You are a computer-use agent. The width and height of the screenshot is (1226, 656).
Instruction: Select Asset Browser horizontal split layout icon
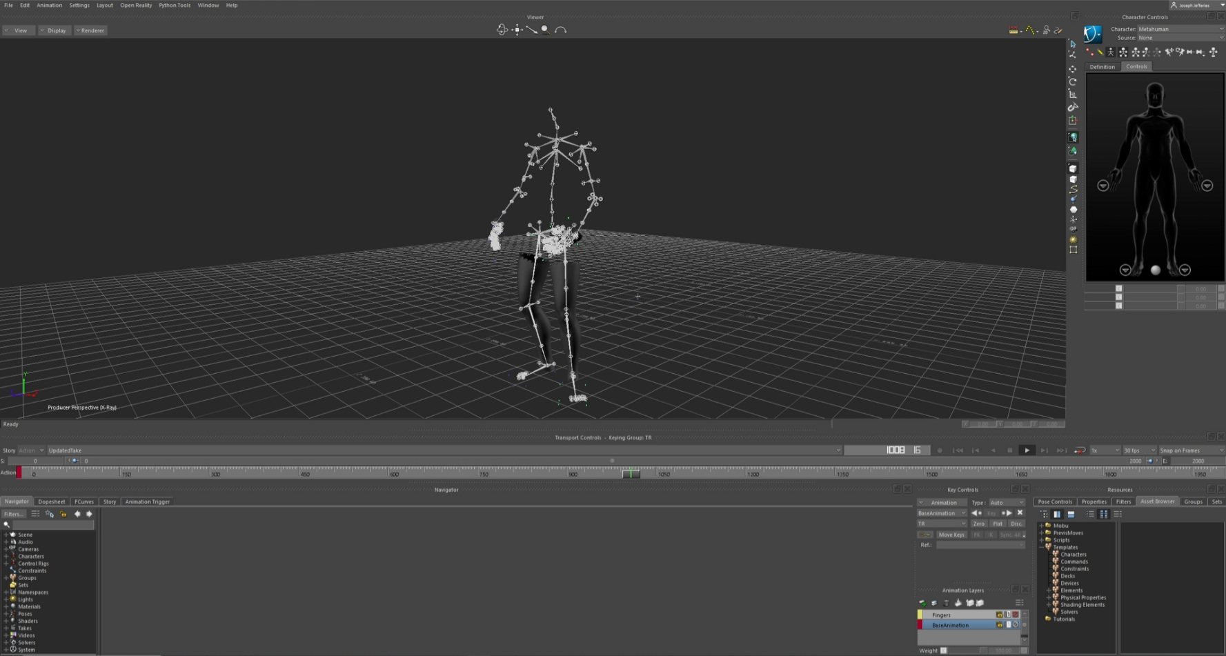point(1071,514)
